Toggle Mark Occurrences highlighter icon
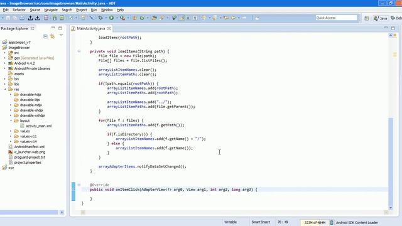Image resolution: width=402 pixels, height=226 pixels. pos(182,18)
